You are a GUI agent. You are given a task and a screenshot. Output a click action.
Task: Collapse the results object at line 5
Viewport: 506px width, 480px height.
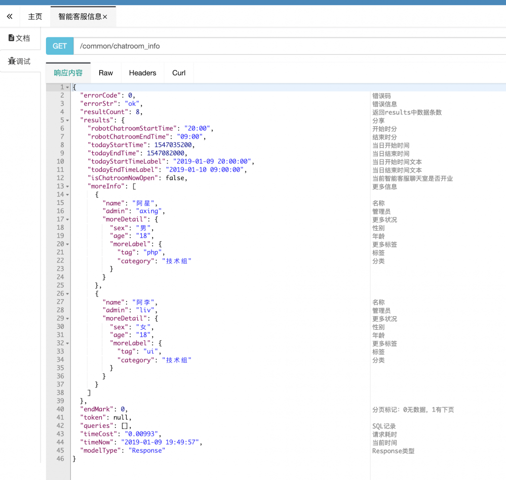67,120
